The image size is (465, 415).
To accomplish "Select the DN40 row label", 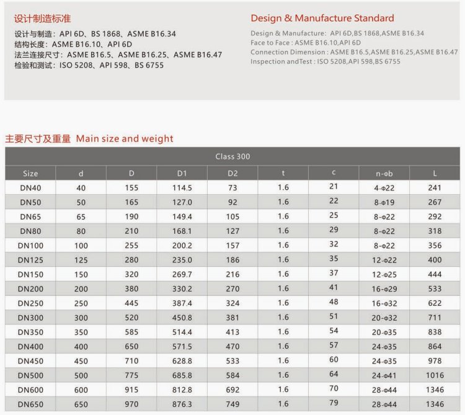I will pos(30,188).
